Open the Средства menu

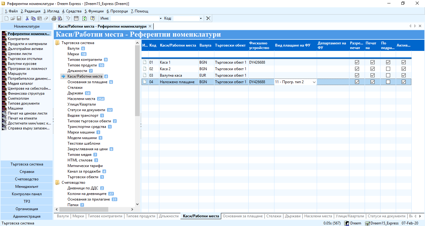72,11
